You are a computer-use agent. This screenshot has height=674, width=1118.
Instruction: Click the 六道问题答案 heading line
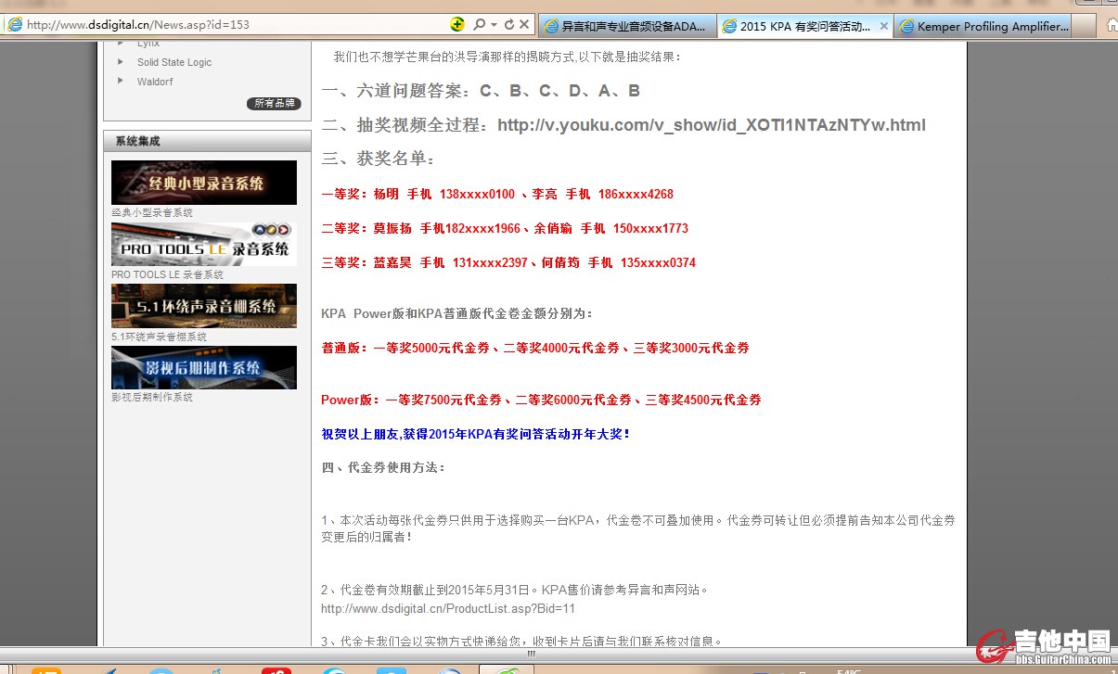(x=481, y=91)
